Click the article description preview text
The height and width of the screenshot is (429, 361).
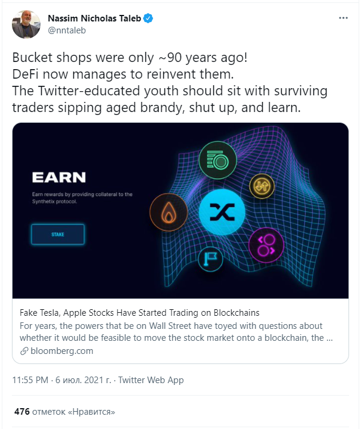[172, 332]
